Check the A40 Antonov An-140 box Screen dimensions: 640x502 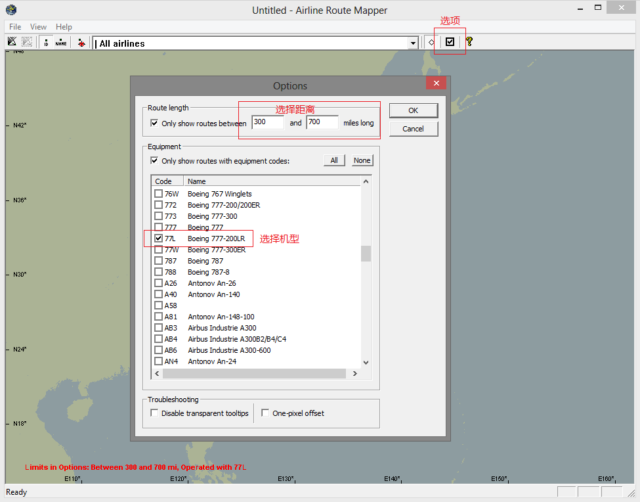point(158,294)
